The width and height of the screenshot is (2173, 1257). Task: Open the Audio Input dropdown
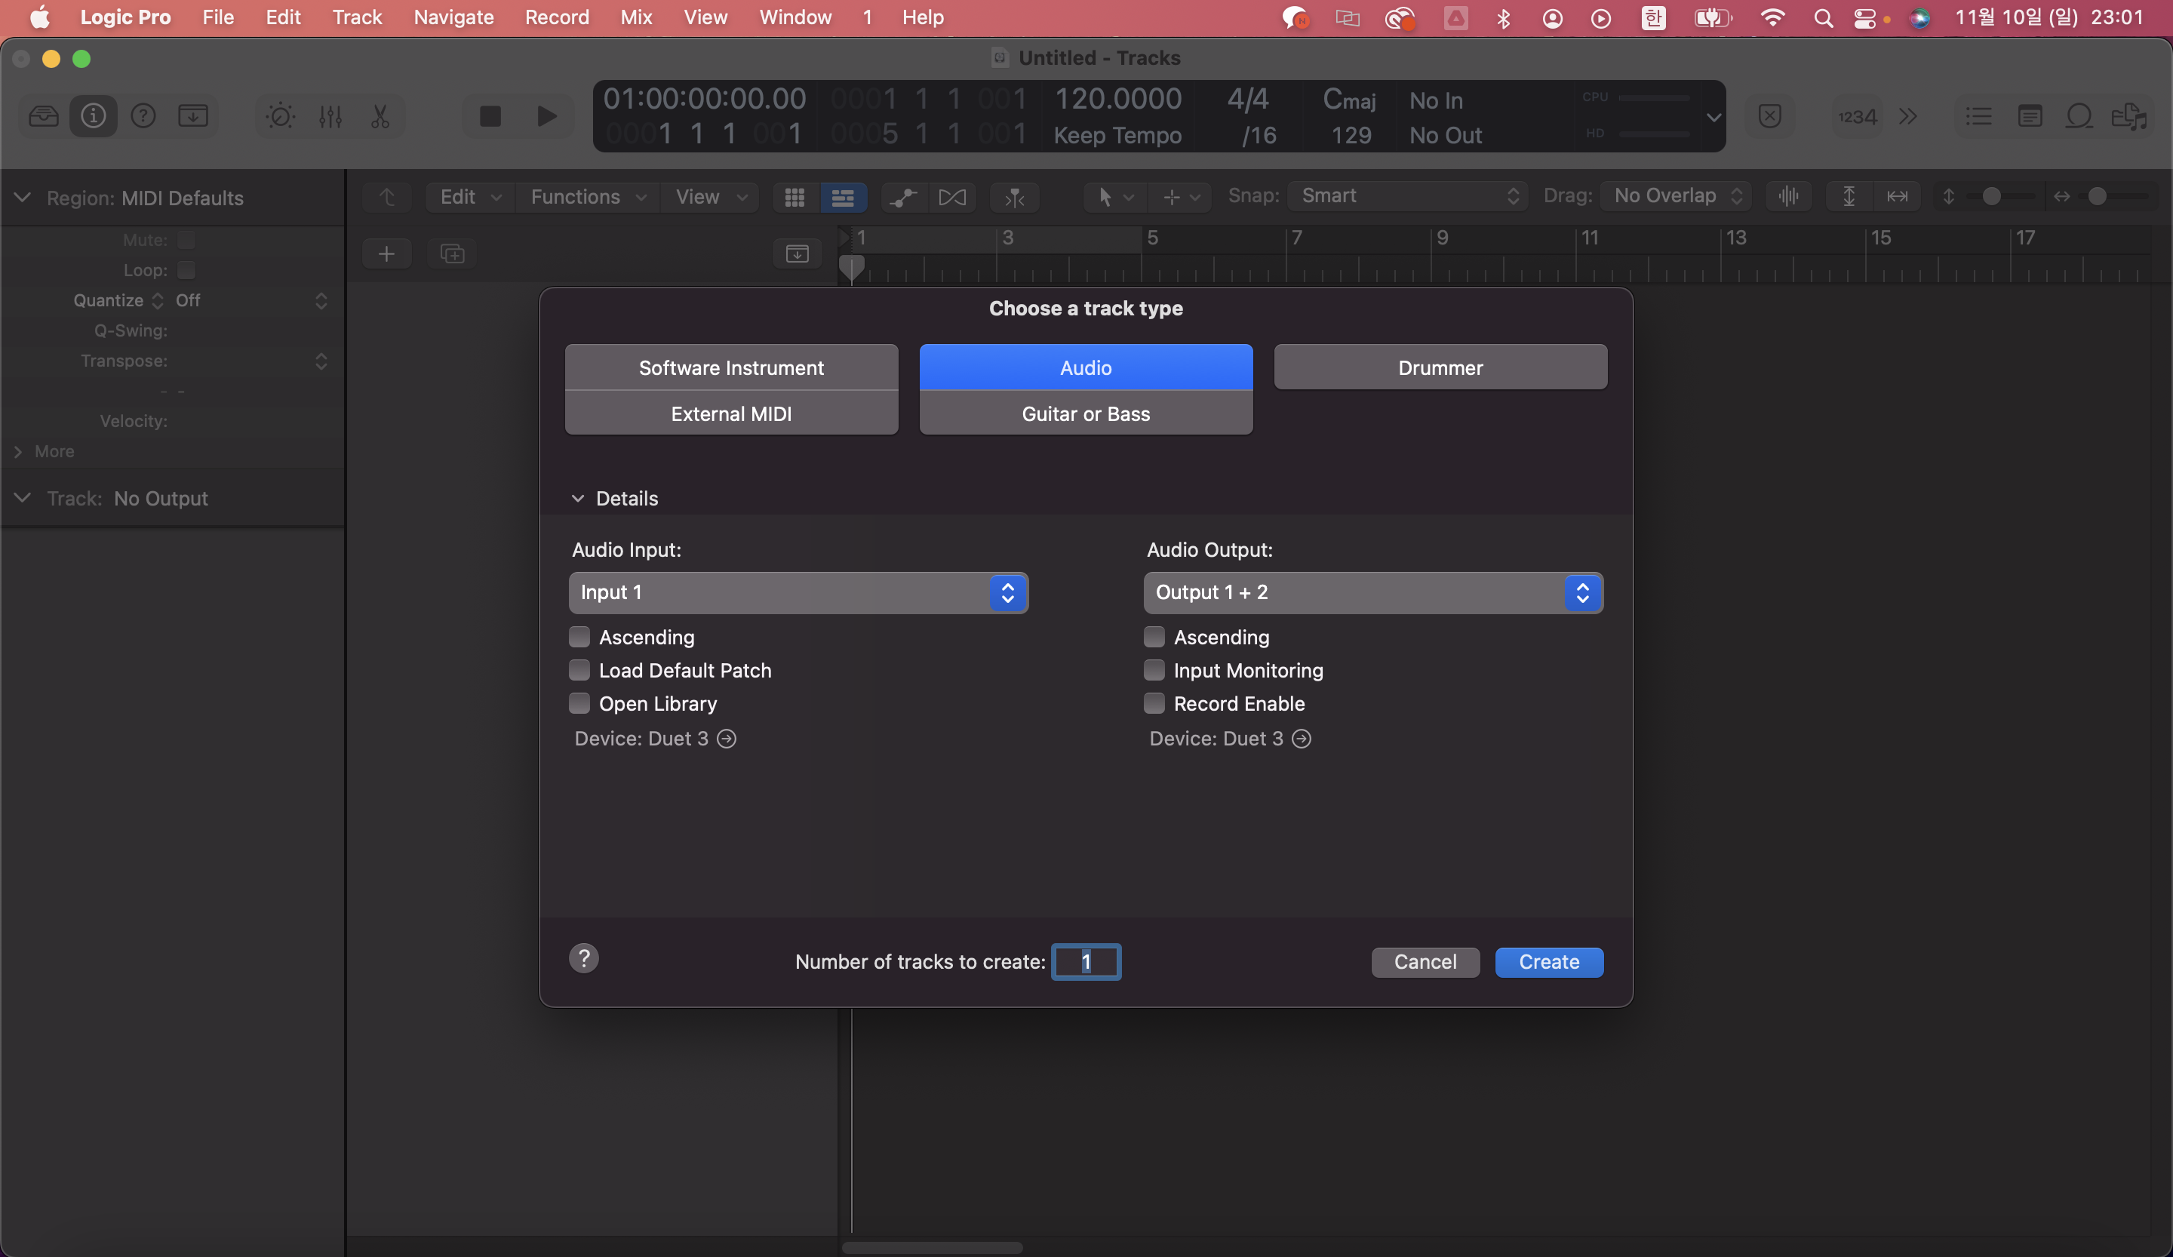click(x=798, y=592)
